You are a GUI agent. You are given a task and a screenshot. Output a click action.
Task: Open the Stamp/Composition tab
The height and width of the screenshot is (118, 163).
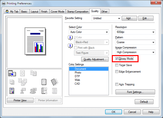pyautogui.click(x=78, y=11)
